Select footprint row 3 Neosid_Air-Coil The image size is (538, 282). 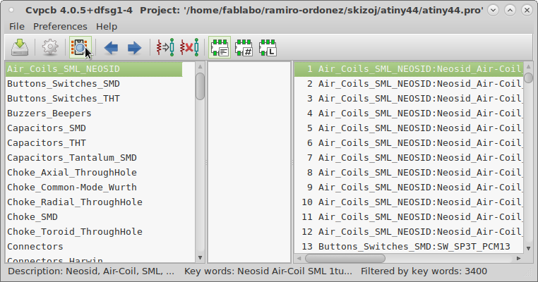pyautogui.click(x=409, y=98)
